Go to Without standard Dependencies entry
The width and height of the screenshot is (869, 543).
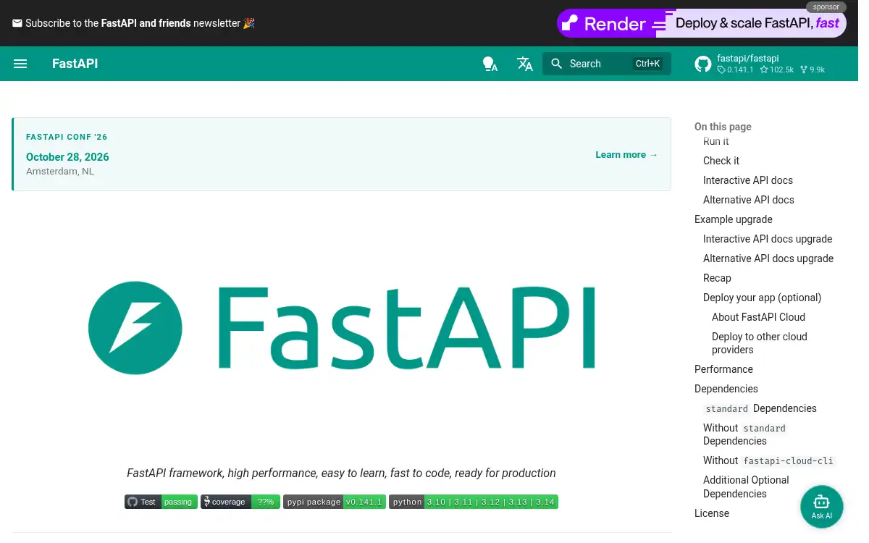tap(744, 434)
